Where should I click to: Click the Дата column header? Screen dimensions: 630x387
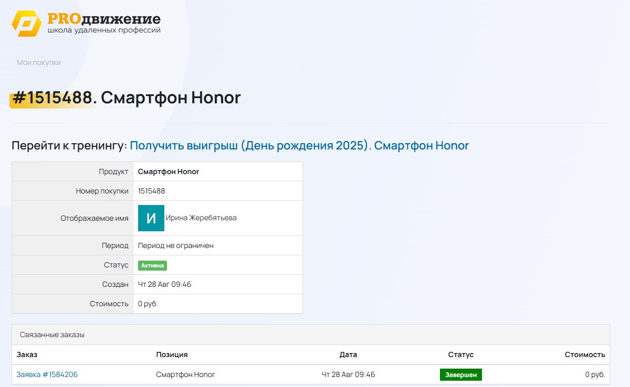tap(348, 354)
